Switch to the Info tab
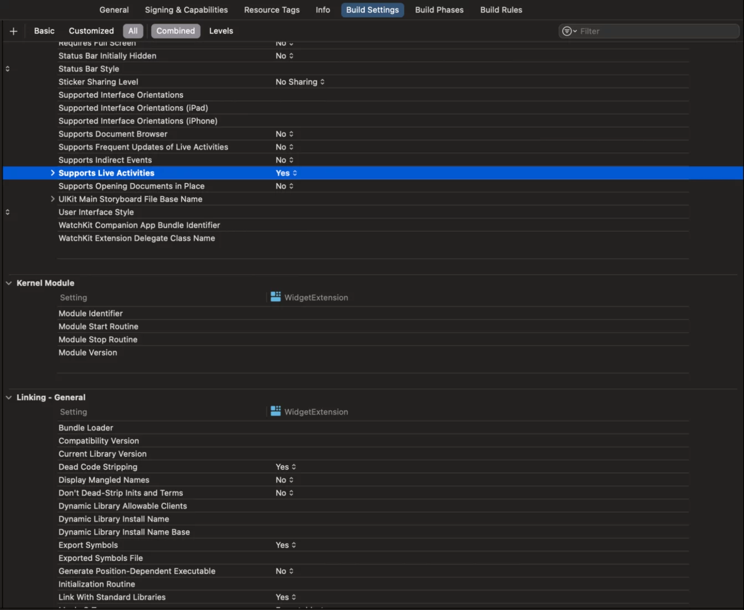The image size is (744, 610). coord(323,10)
